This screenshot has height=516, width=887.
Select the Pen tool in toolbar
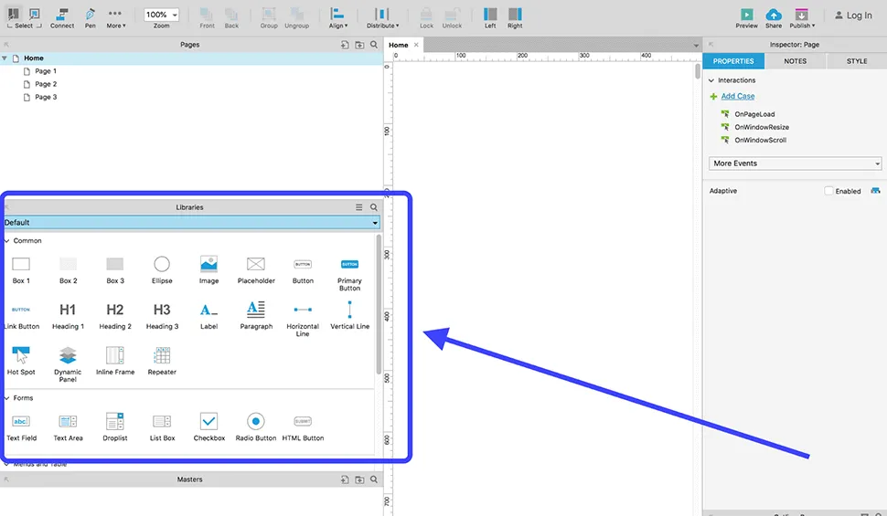pyautogui.click(x=90, y=15)
